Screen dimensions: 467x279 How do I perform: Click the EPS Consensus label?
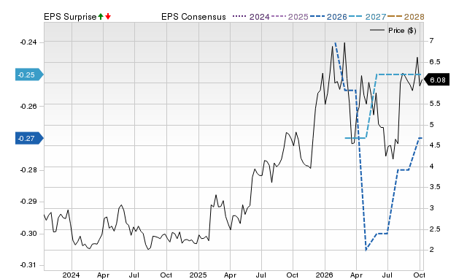pos(193,17)
